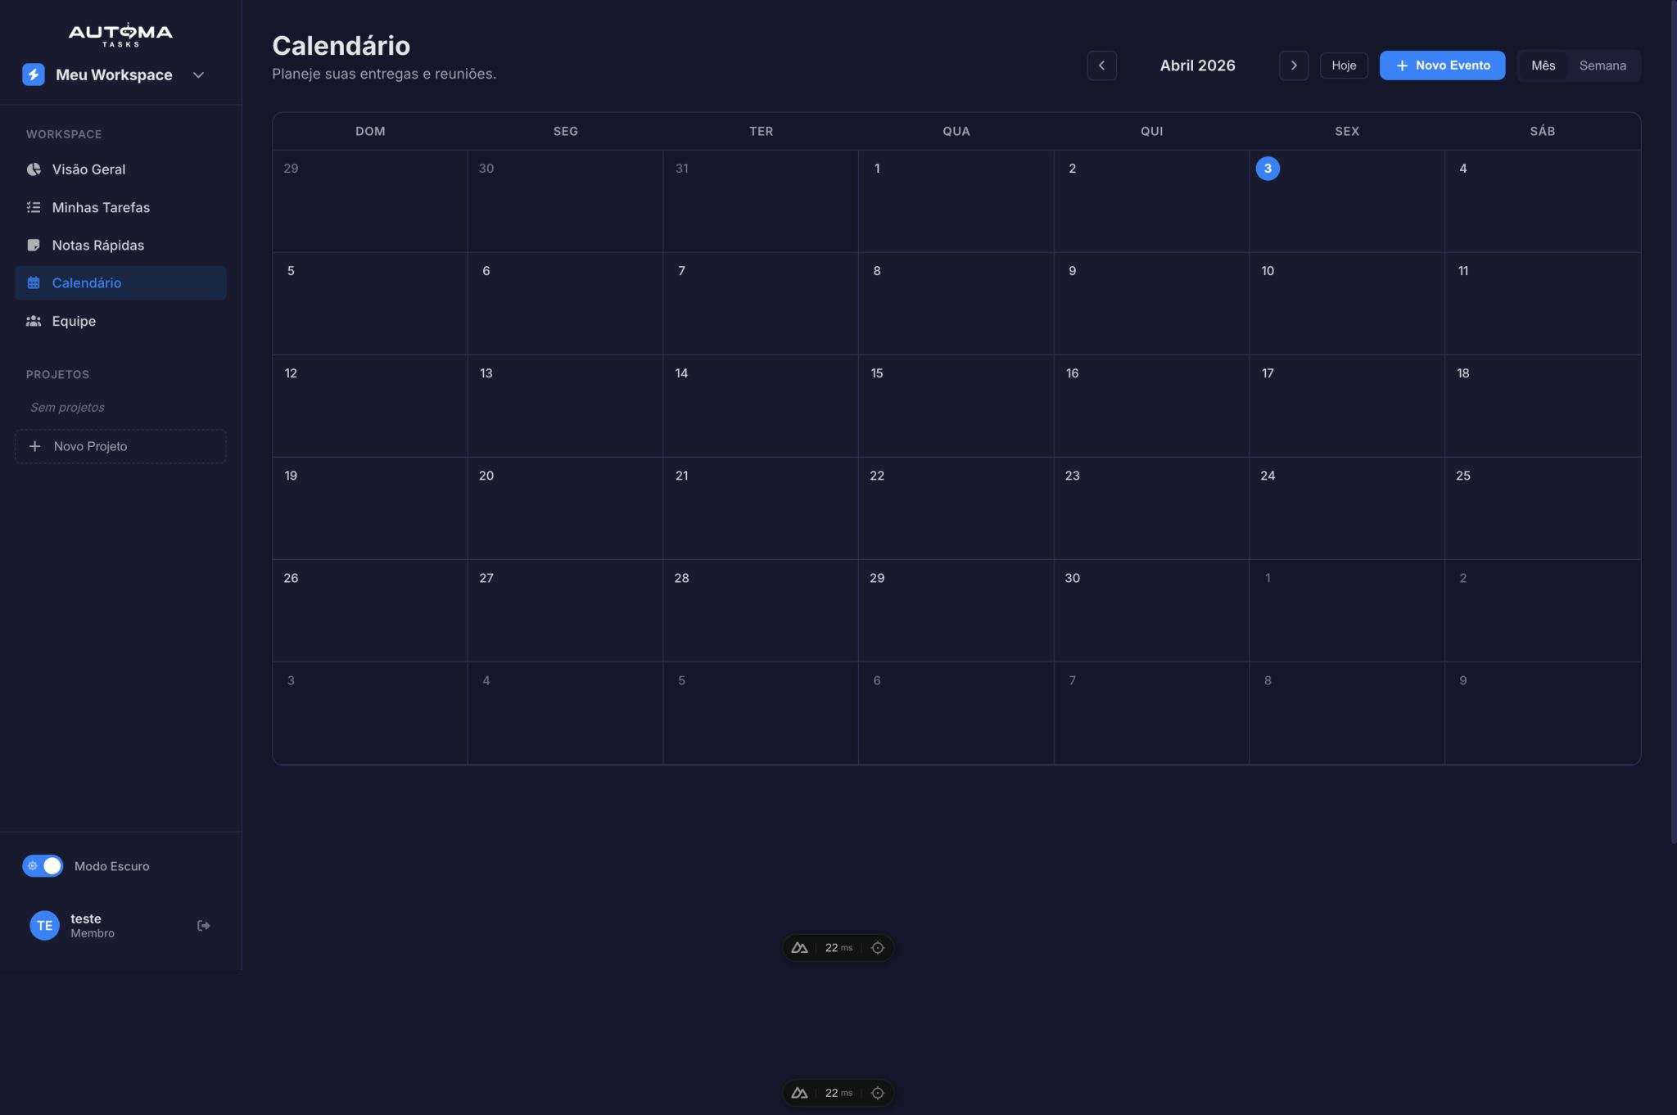The image size is (1677, 1115).
Task: Click the Automa Tasks logo
Action: click(x=120, y=35)
